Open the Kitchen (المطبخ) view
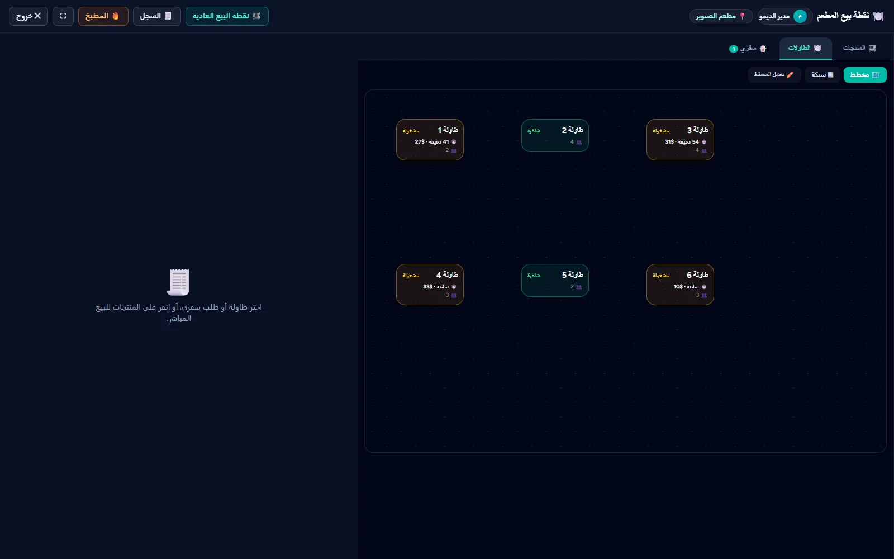The height and width of the screenshot is (559, 894). 103,16
